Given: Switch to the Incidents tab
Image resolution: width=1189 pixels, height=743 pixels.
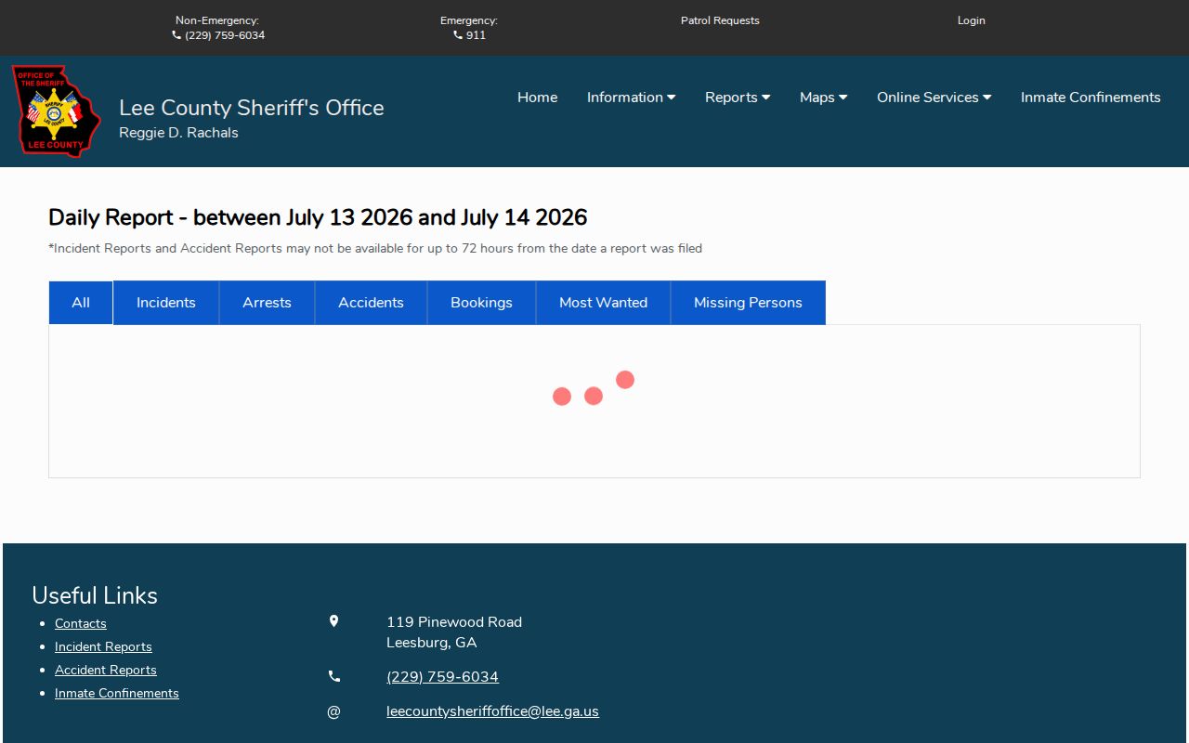Looking at the screenshot, I should [166, 303].
